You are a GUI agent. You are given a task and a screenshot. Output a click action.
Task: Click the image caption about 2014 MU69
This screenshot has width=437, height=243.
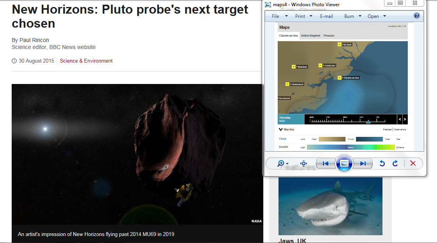(96, 234)
